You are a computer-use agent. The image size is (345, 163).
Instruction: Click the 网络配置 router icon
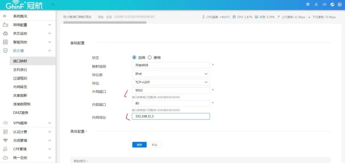5,25
